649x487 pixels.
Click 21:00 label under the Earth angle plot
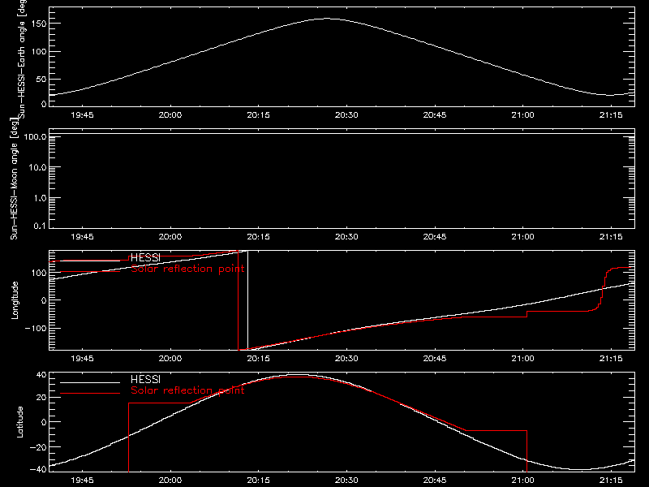[522, 115]
